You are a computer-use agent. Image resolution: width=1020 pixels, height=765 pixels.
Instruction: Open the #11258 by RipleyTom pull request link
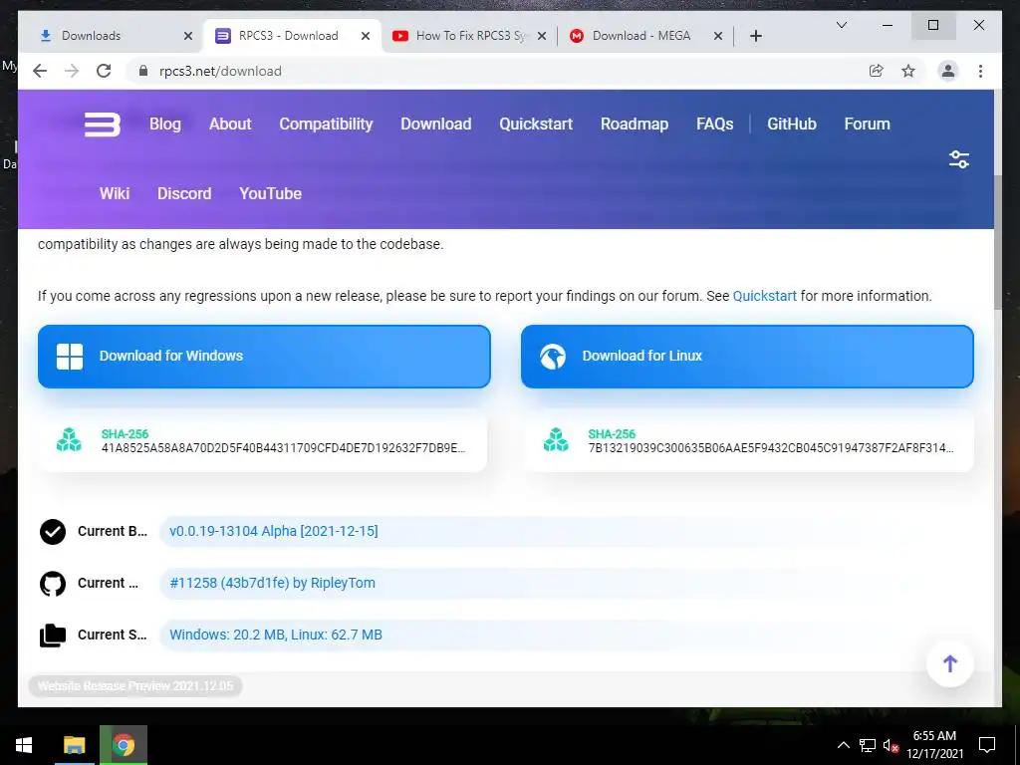click(273, 584)
